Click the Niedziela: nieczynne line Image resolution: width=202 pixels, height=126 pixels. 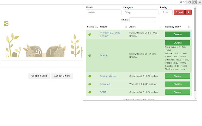[175, 69]
